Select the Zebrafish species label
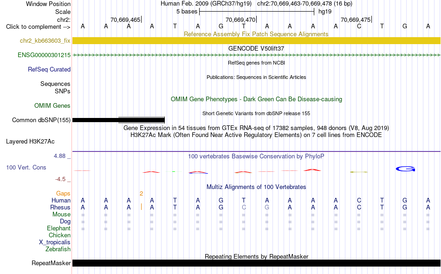 tap(58, 249)
